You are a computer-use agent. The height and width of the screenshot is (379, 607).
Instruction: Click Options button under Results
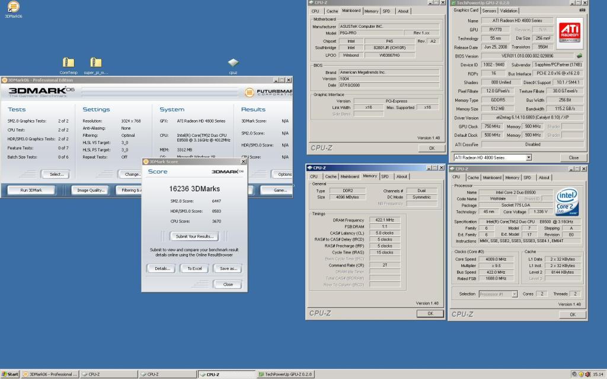click(x=282, y=175)
